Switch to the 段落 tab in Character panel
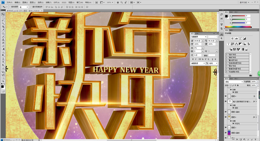This screenshot has width=260, height=141. tap(197, 33)
